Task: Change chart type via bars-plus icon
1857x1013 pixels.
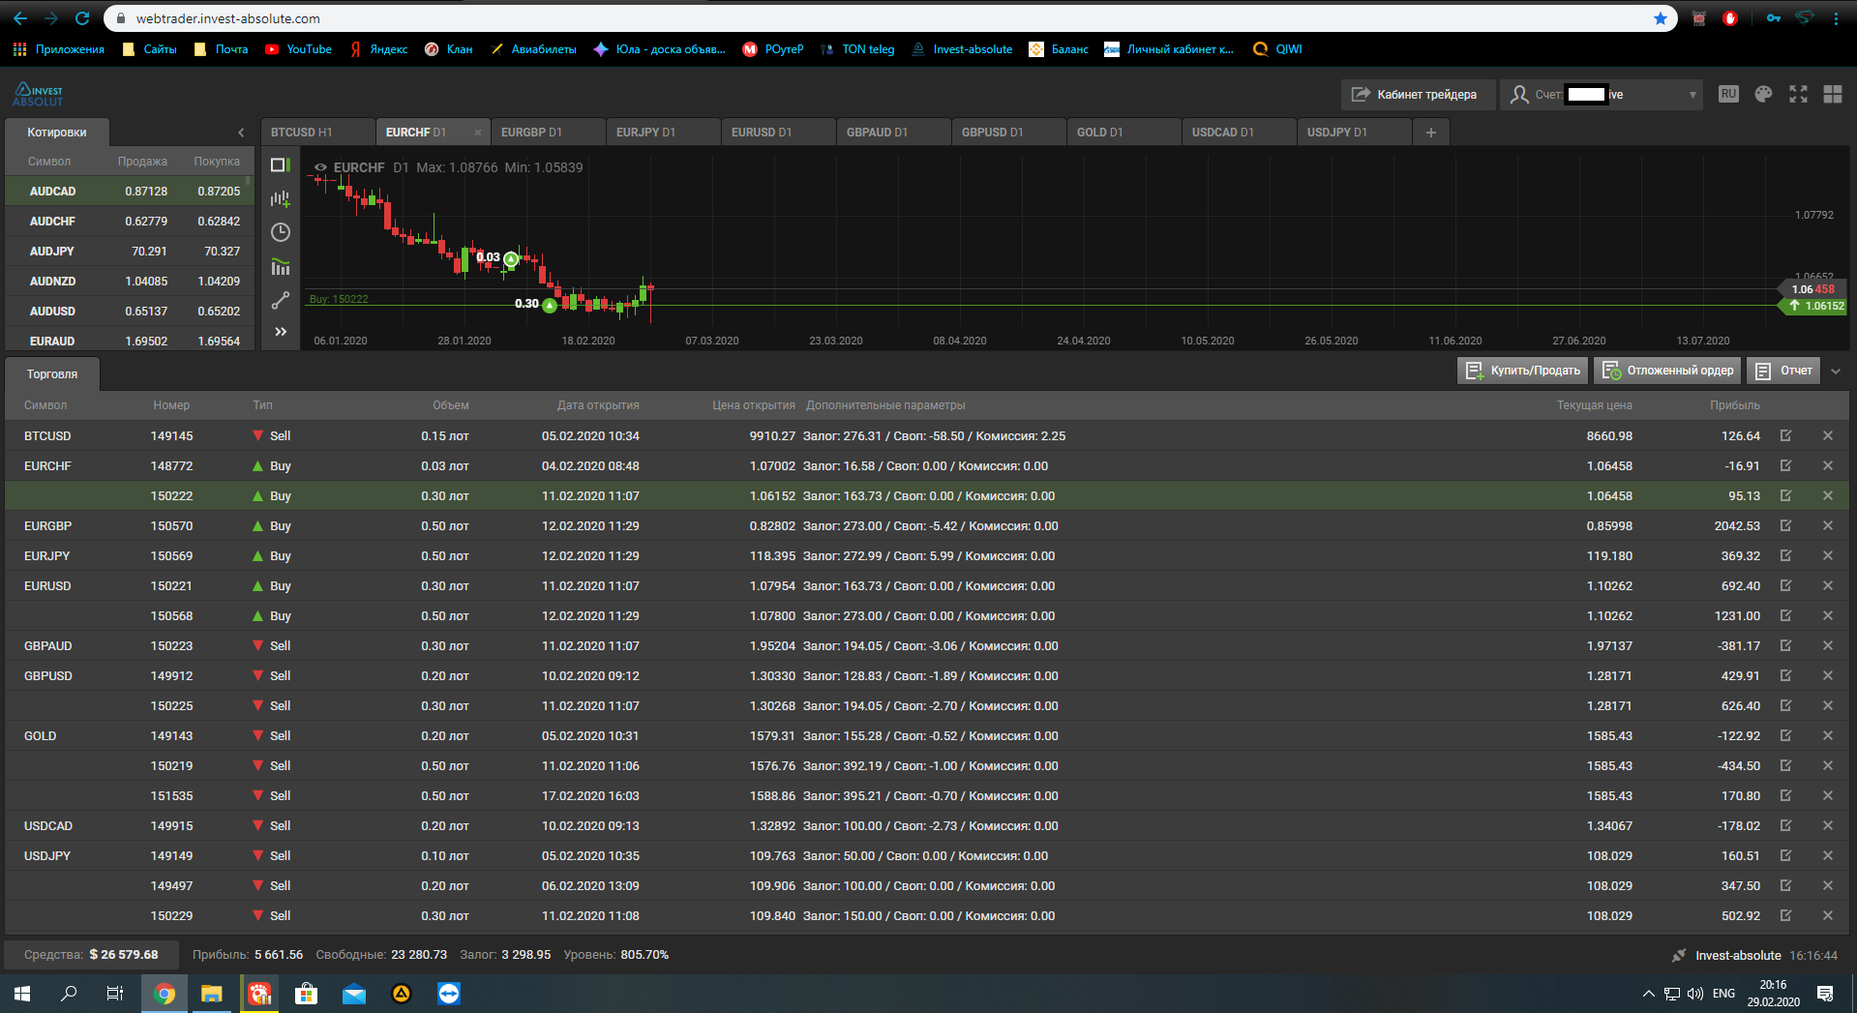Action: tap(281, 199)
